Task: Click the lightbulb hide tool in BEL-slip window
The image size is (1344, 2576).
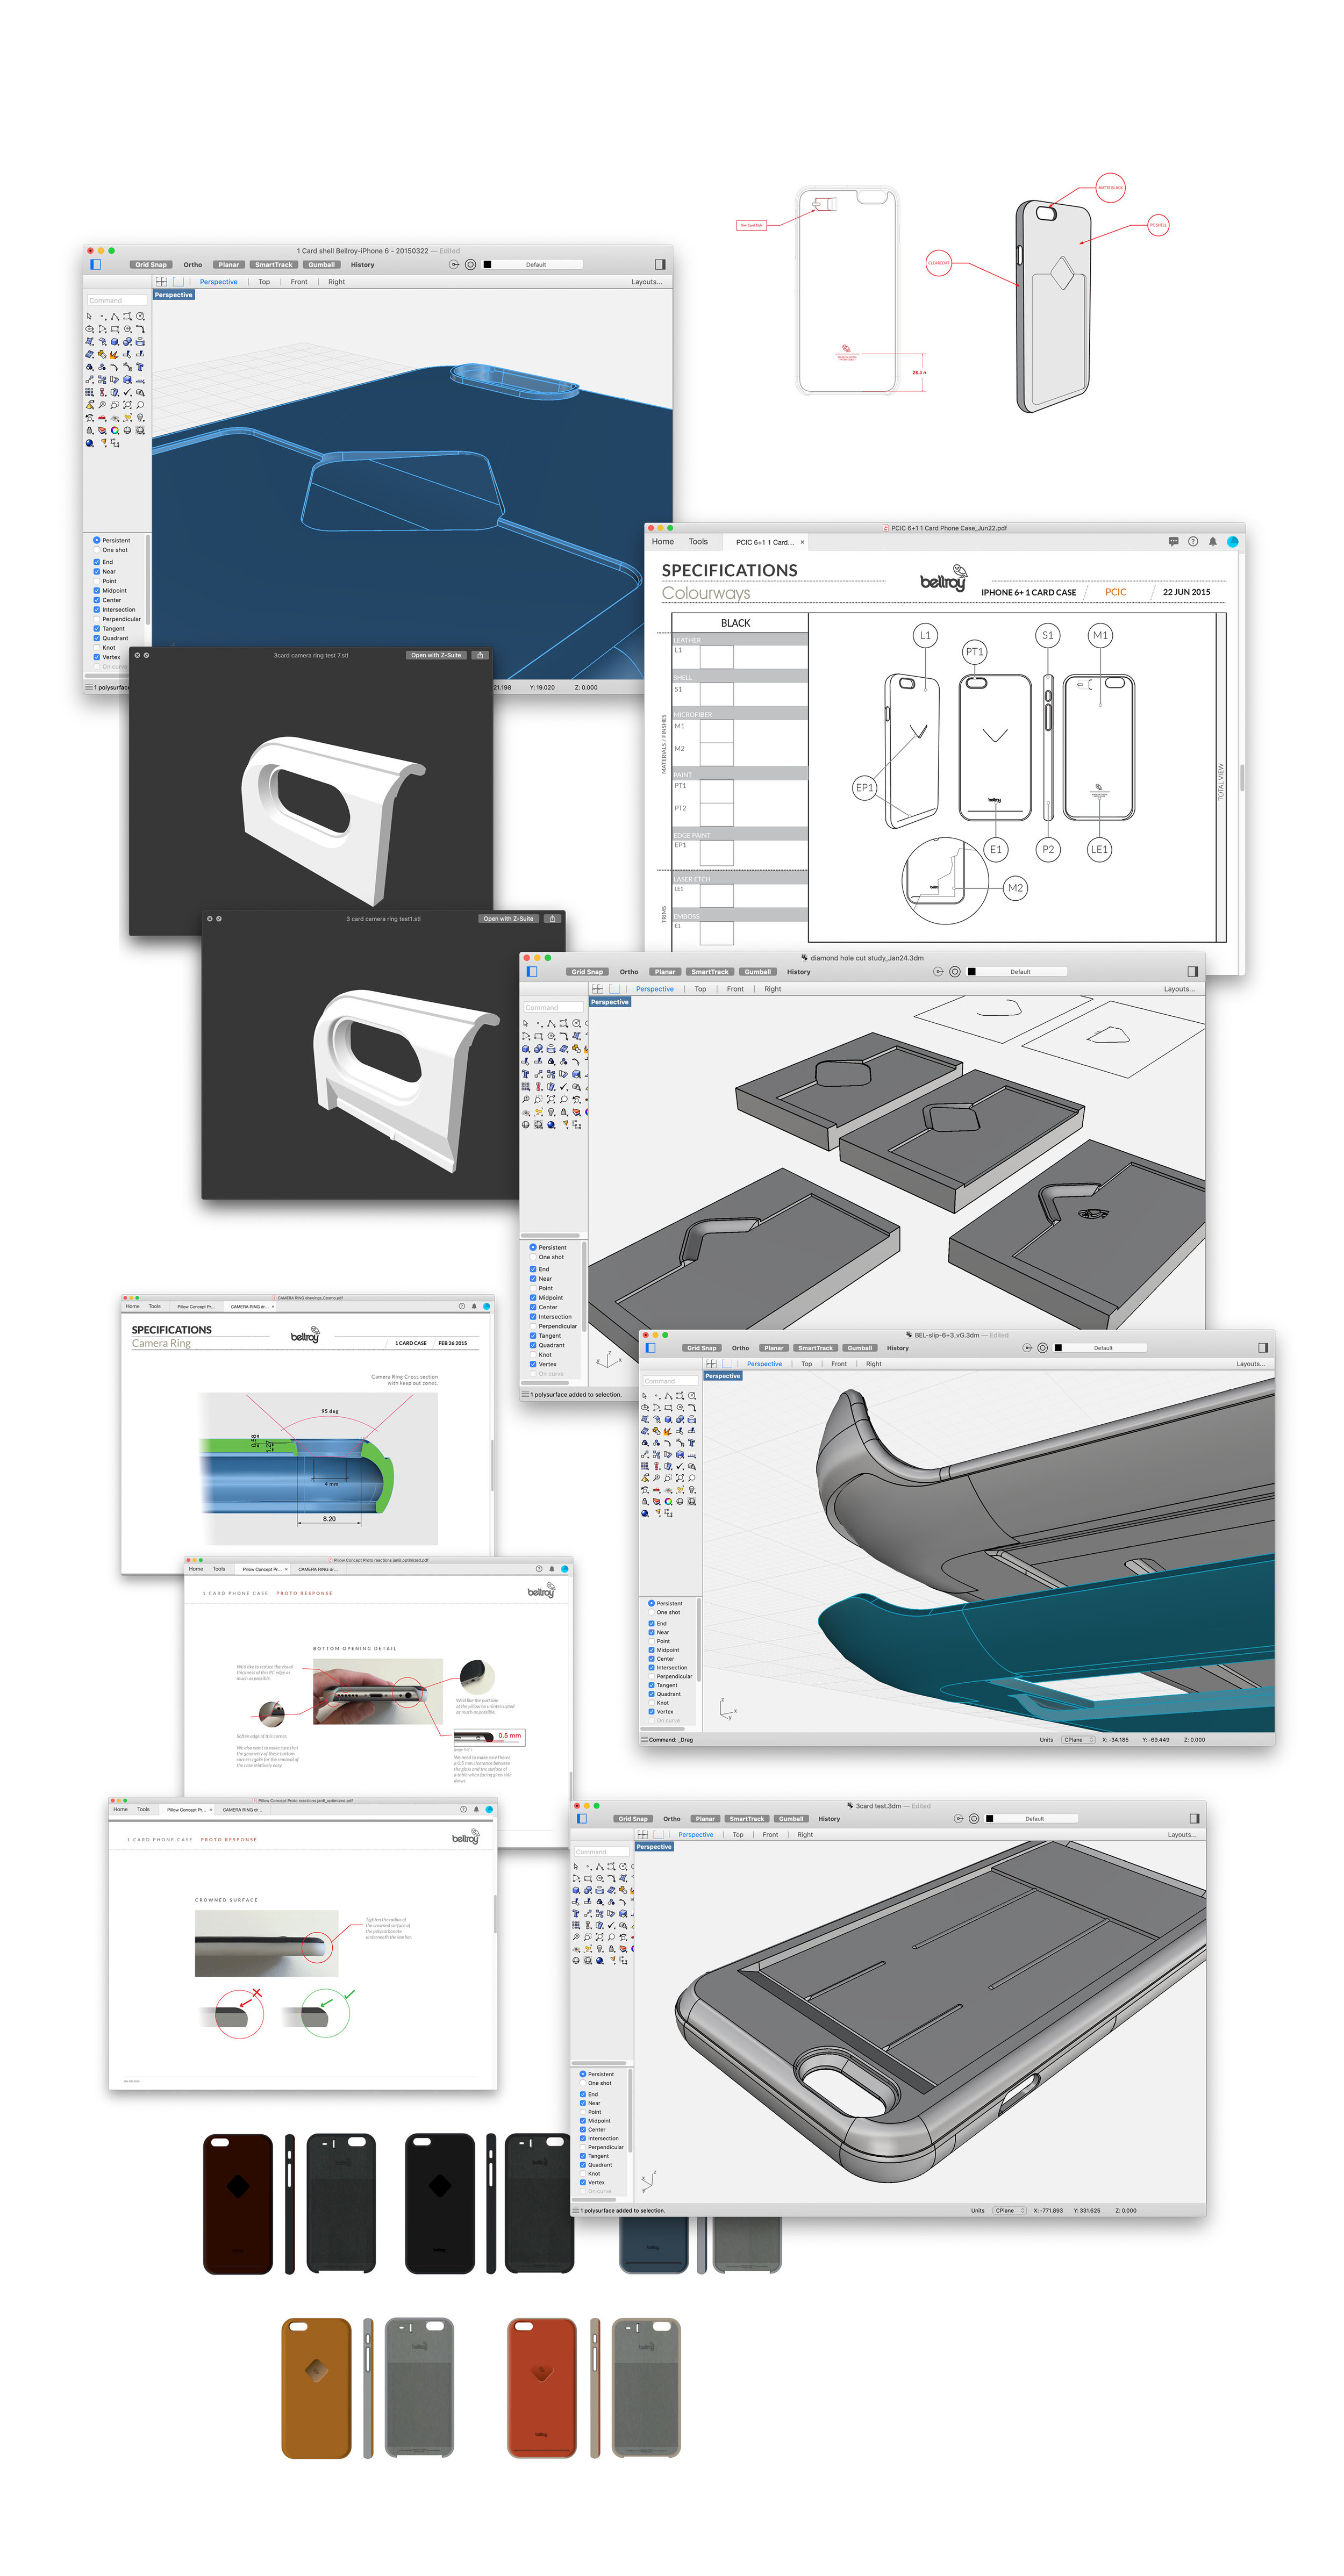Action: [692, 1490]
